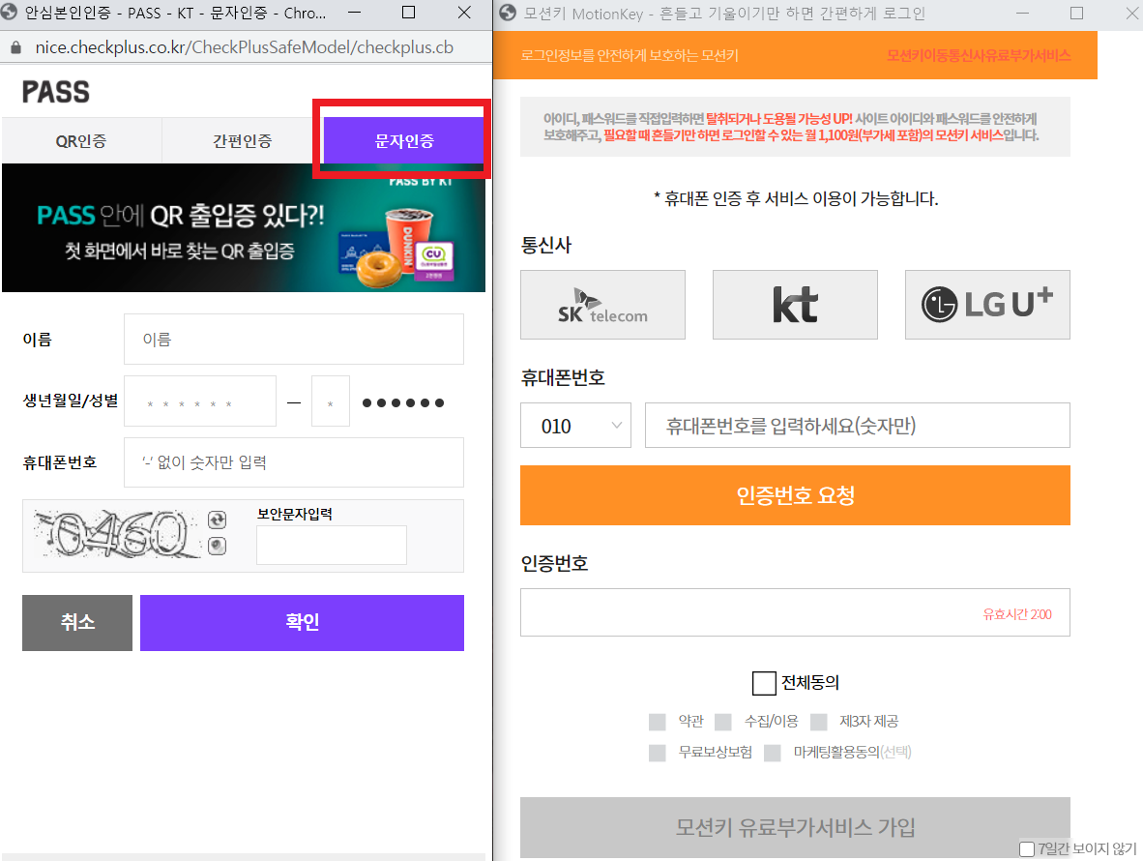Click the nice.checkplus.co.kr address bar
The width and height of the screenshot is (1143, 861).
pyautogui.click(x=245, y=47)
